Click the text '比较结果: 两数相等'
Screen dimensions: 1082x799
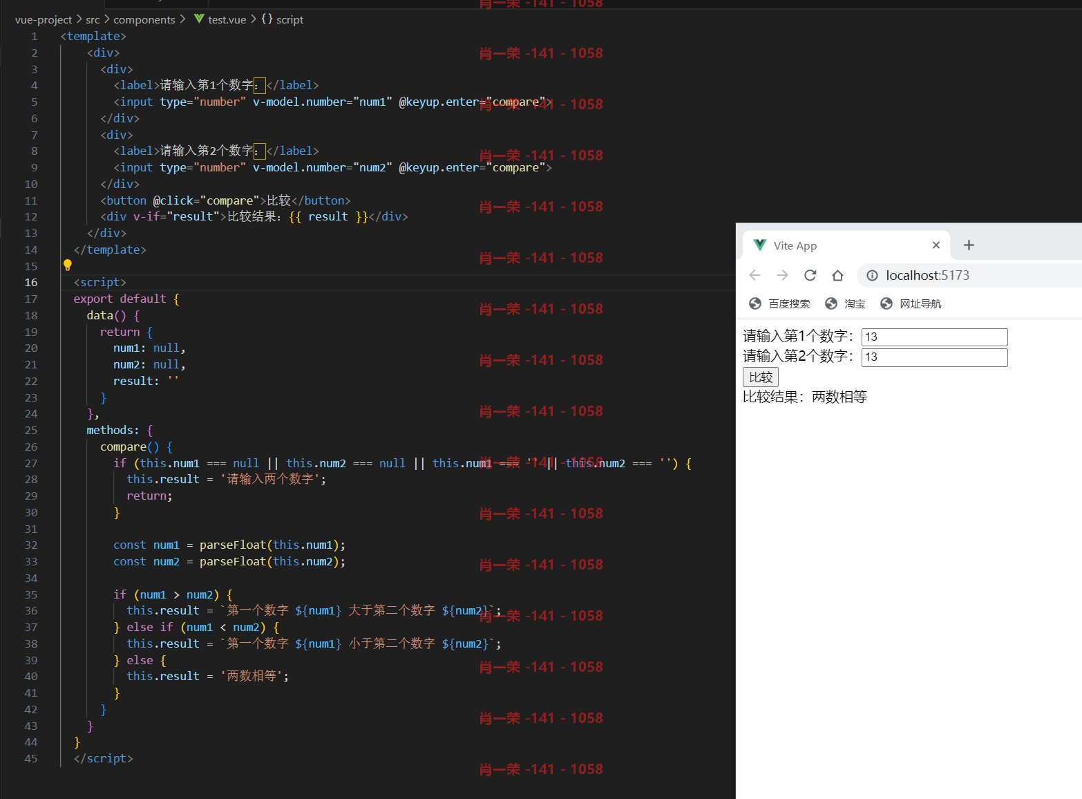pyautogui.click(x=805, y=397)
